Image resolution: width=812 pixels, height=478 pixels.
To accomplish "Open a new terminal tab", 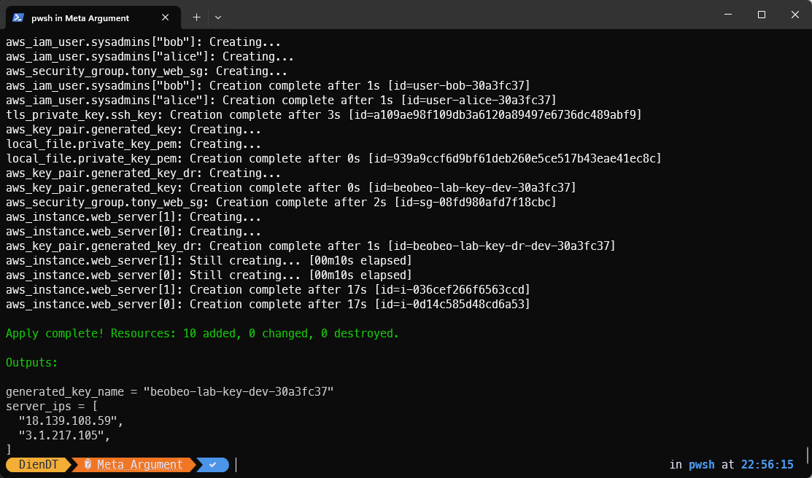I will [x=196, y=17].
